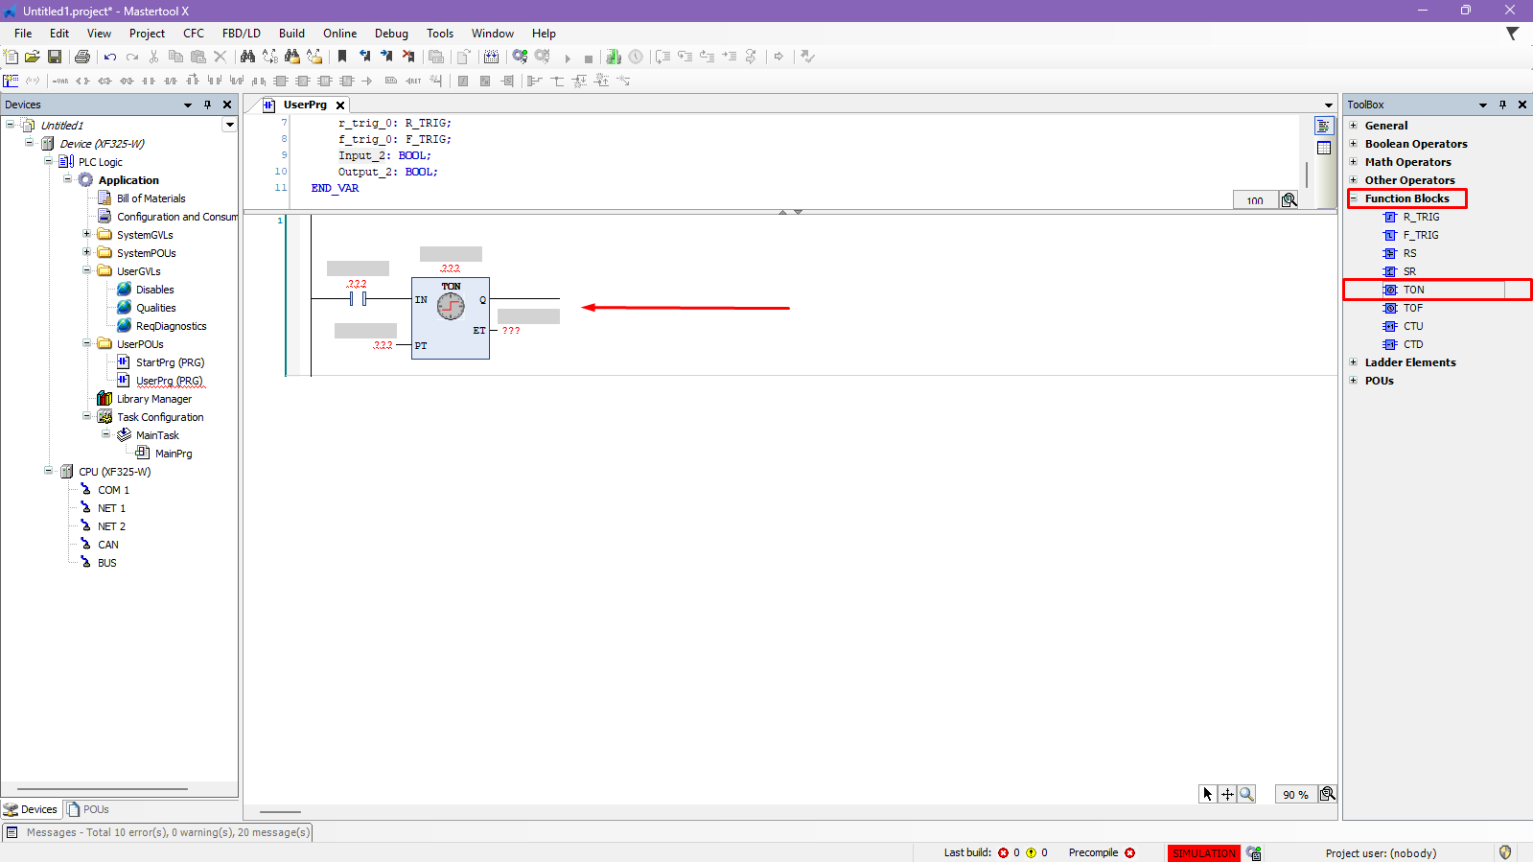Click the Toggle bookmark icon

click(342, 57)
